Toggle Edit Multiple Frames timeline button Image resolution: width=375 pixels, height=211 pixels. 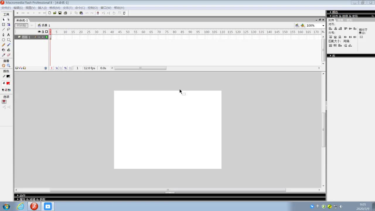(65, 68)
